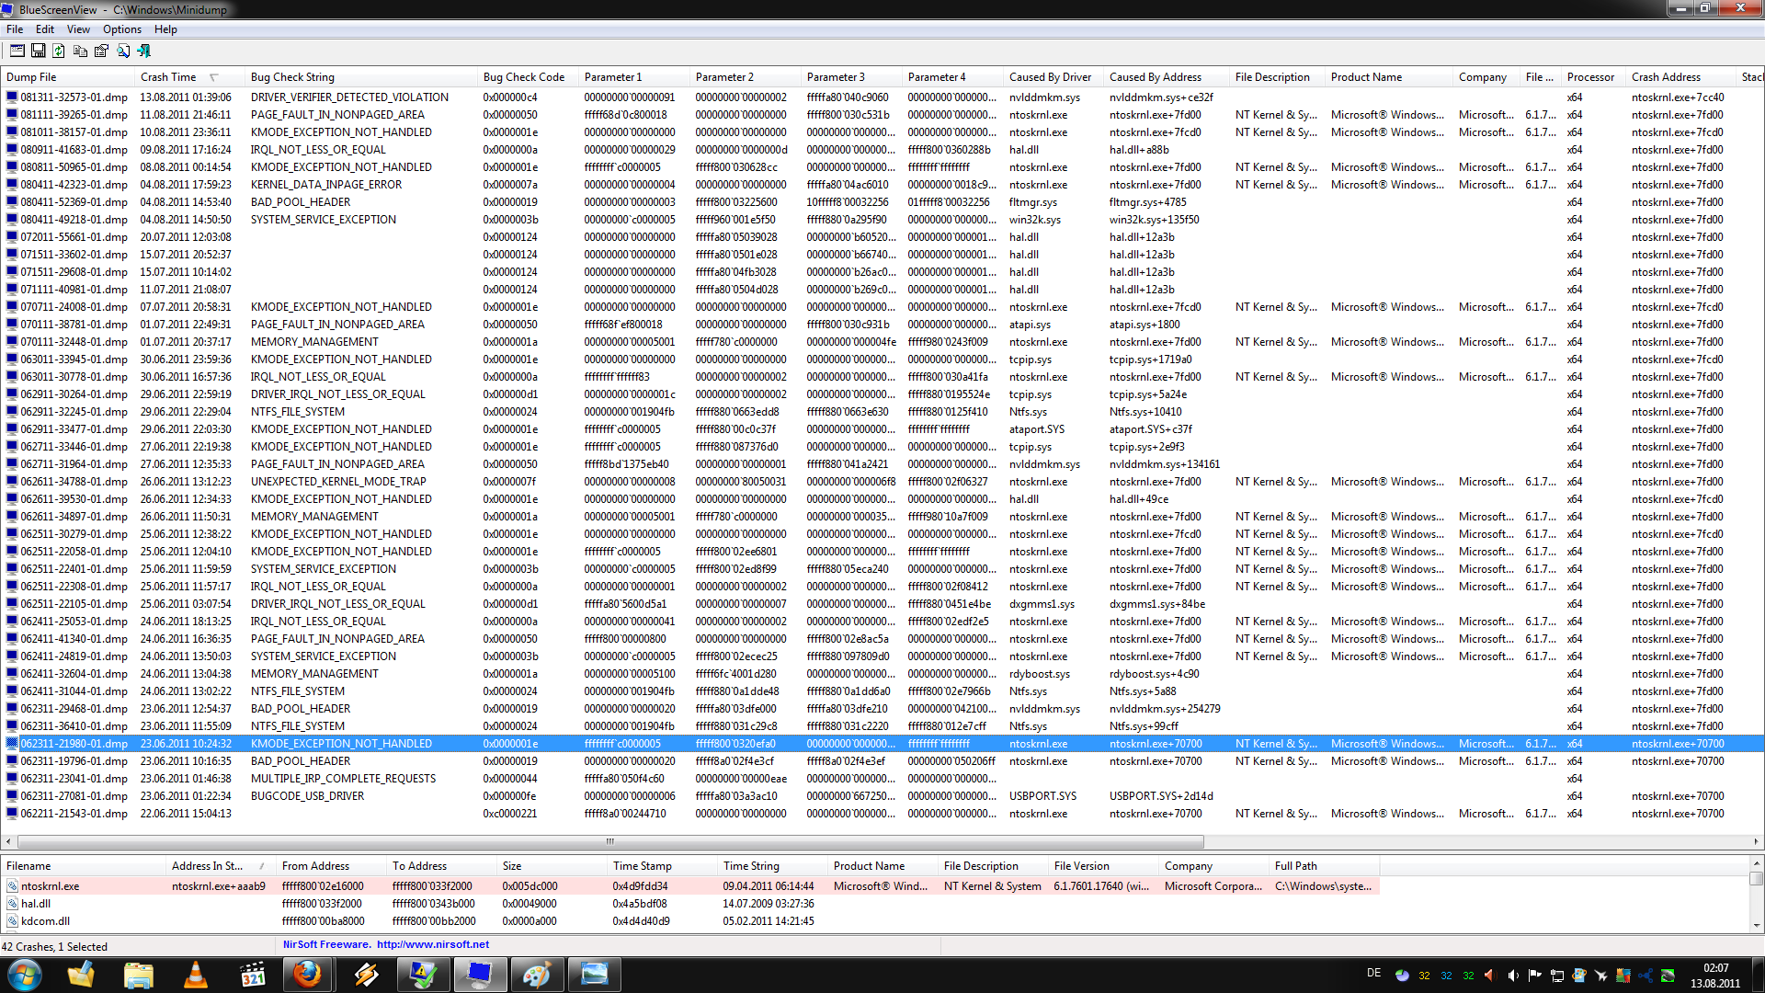
Task: Sort by Bug Check String column header
Action: point(292,77)
